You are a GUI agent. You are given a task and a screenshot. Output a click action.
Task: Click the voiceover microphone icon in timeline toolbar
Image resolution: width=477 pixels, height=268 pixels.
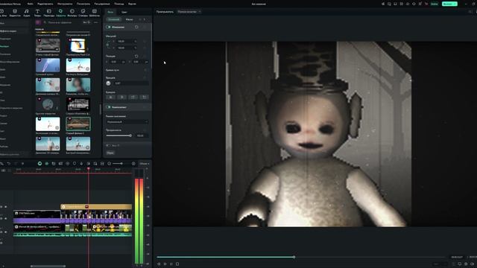(x=81, y=164)
